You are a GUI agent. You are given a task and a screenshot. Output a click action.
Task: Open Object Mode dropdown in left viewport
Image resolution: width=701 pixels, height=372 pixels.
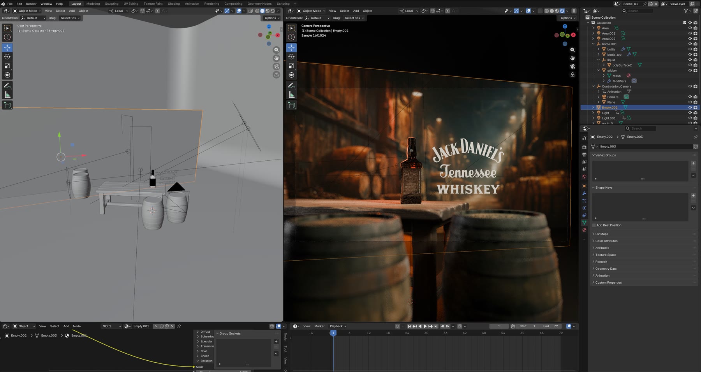[27, 11]
